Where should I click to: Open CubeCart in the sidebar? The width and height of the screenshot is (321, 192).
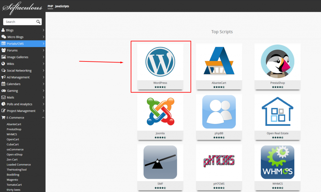coord(13,144)
